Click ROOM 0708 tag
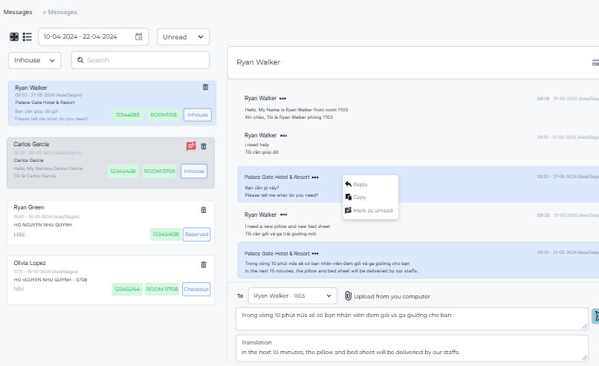Image resolution: width=599 pixels, height=366 pixels. click(x=162, y=290)
